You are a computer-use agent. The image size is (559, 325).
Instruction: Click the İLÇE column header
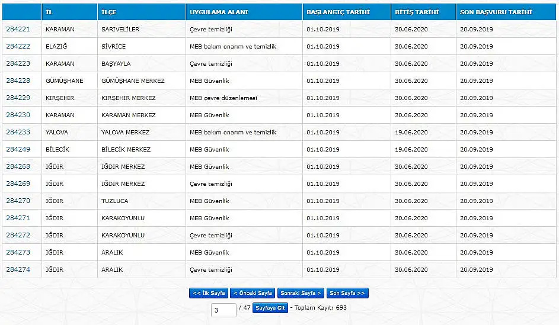142,12
